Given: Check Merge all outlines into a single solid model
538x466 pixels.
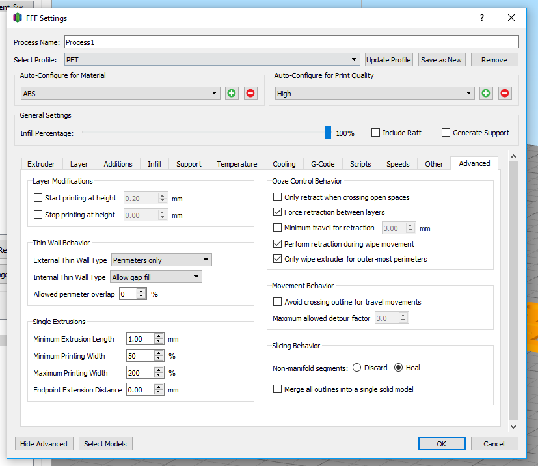Looking at the screenshot, I should (277, 389).
